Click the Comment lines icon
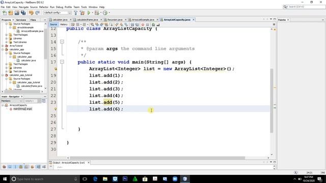 153,24
